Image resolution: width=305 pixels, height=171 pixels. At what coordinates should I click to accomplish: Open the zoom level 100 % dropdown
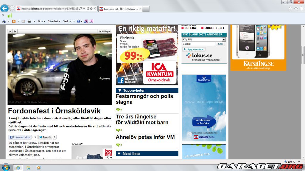point(299,162)
